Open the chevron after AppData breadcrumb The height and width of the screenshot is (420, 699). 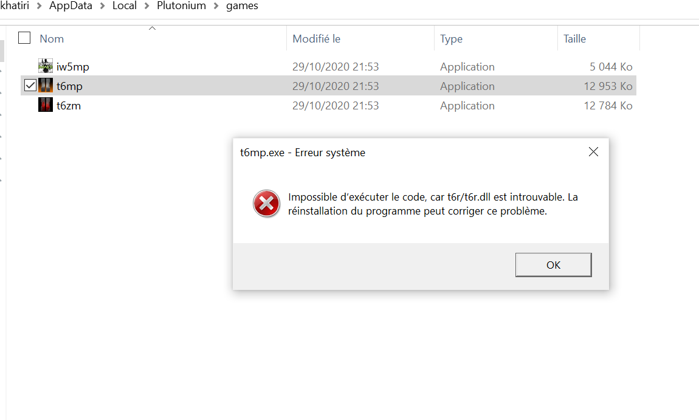point(102,6)
